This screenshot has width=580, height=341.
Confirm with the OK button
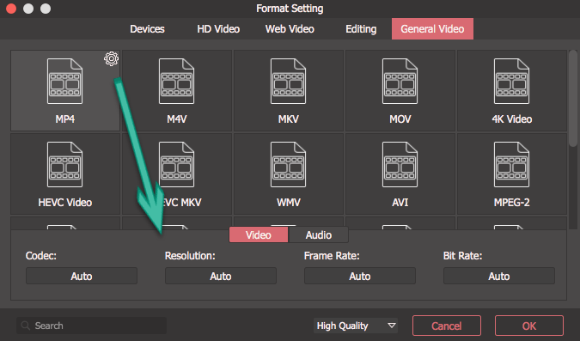[529, 326]
